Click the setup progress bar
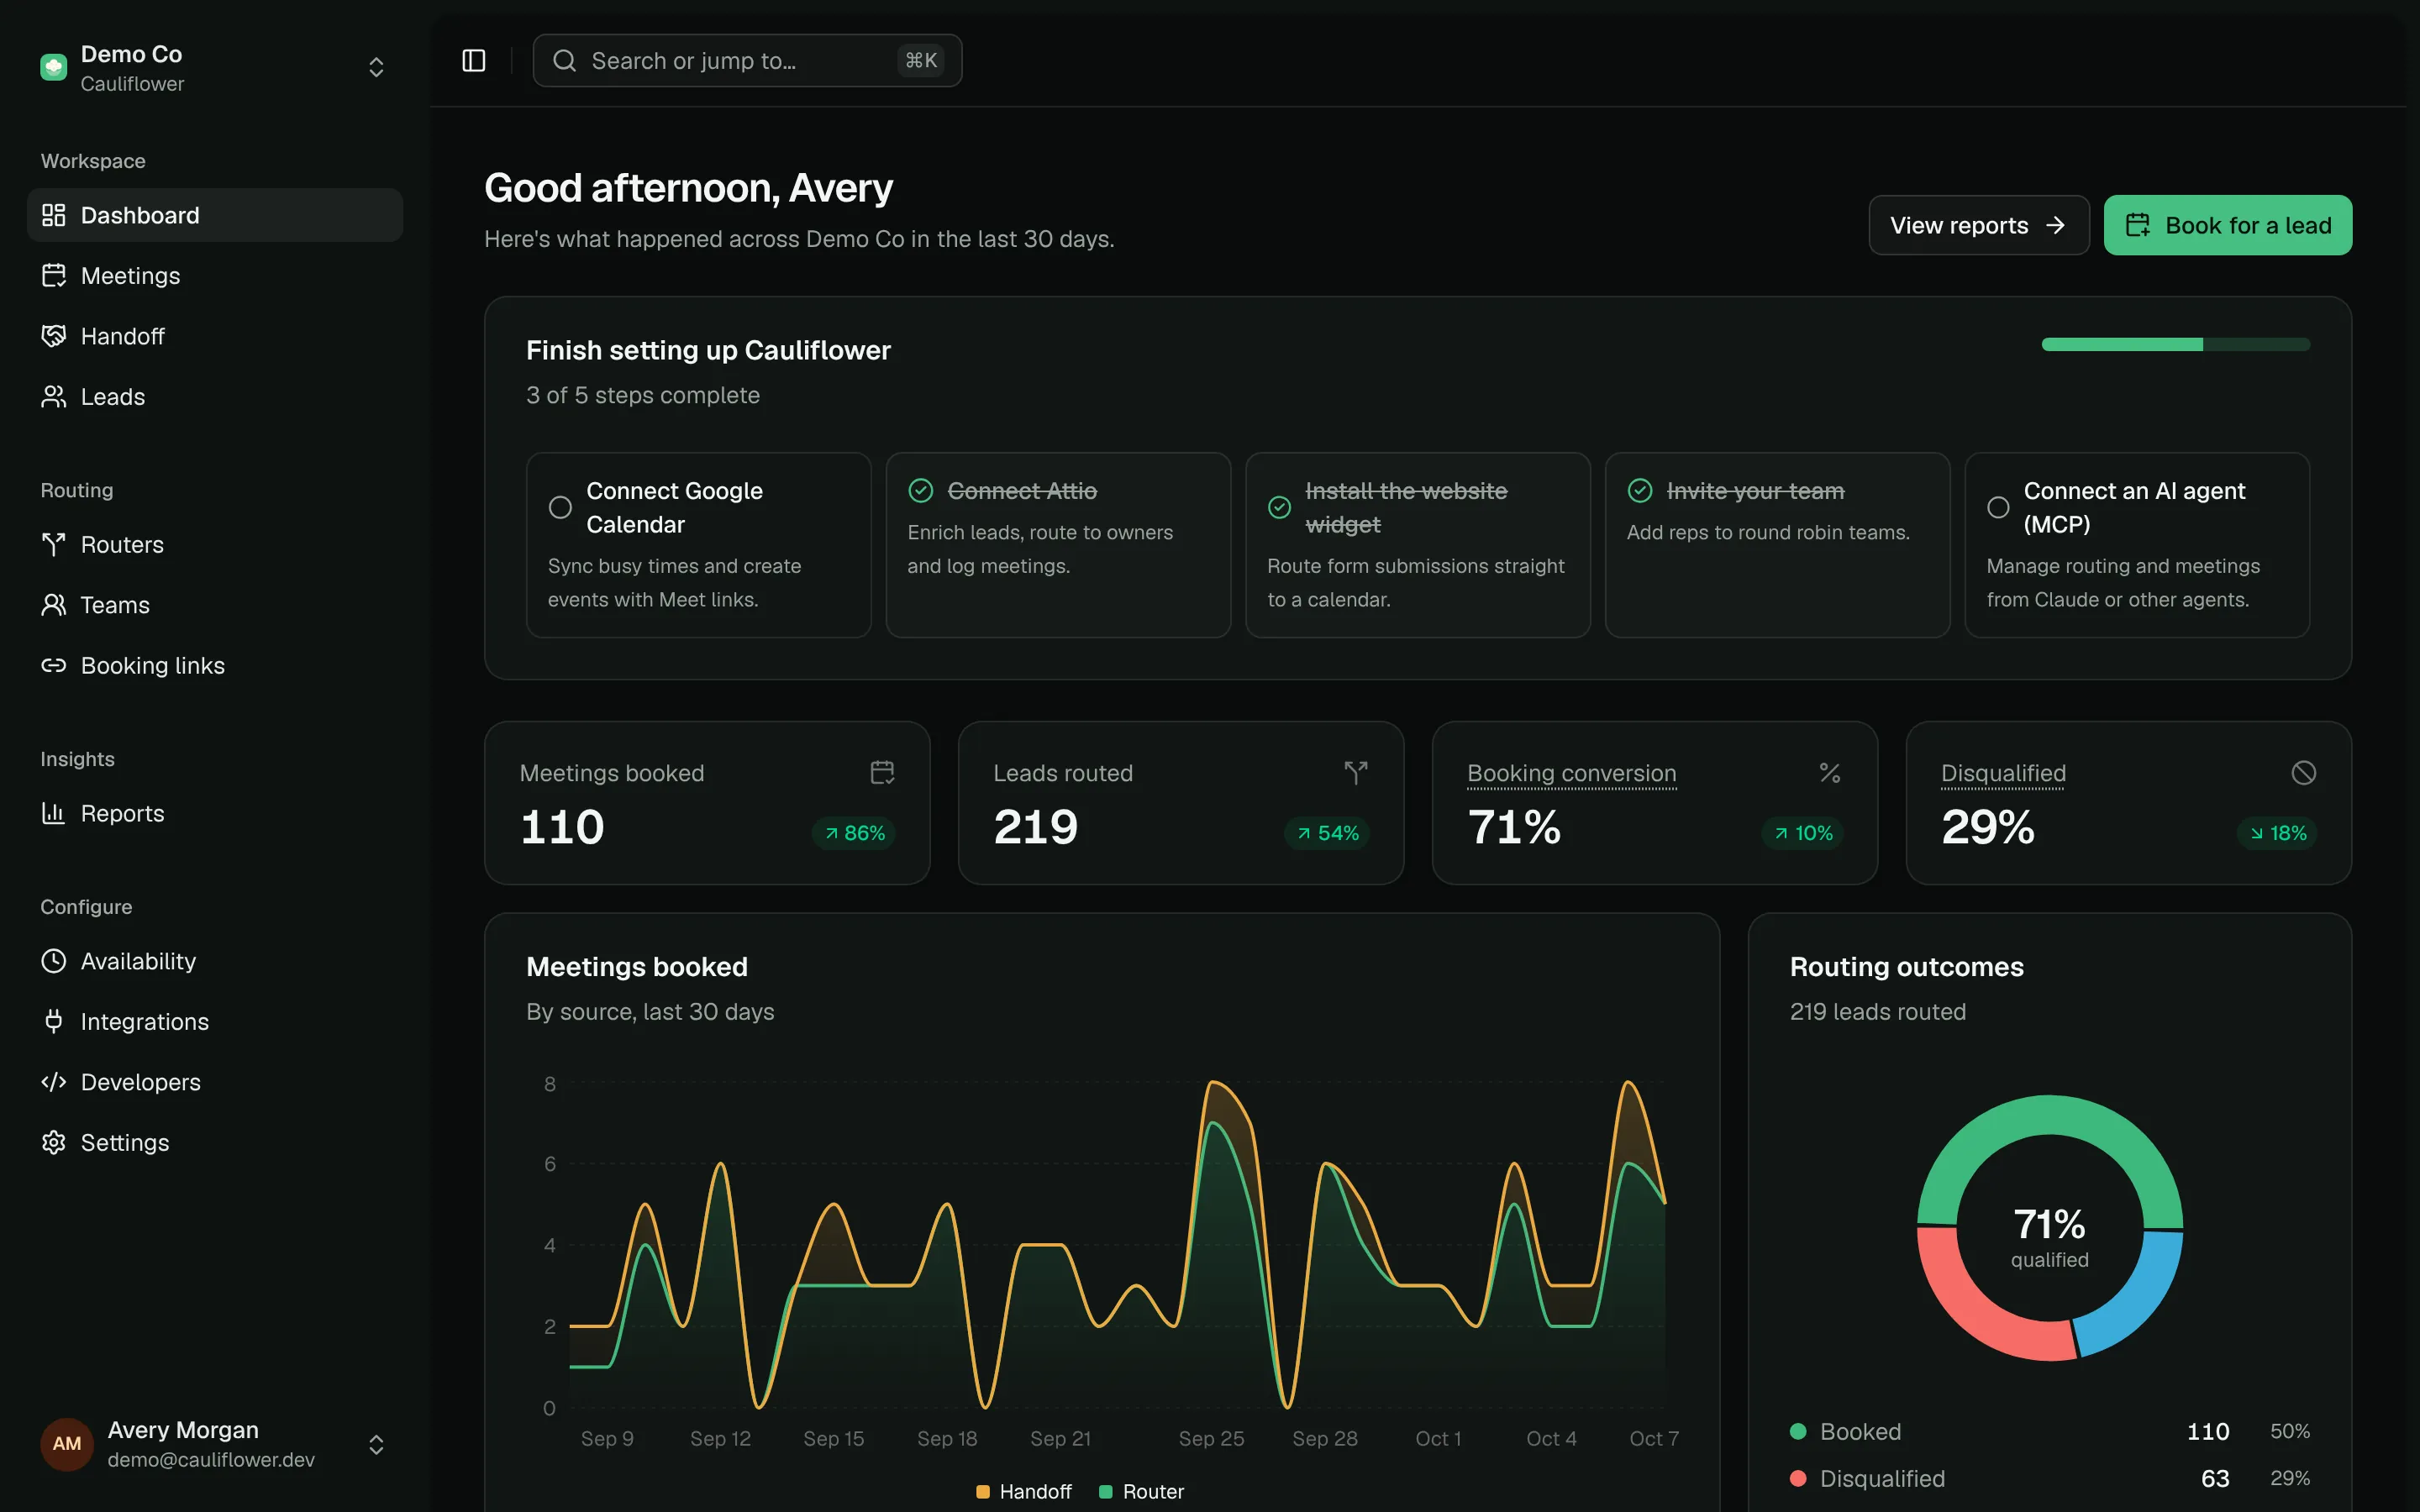 pyautogui.click(x=2176, y=344)
